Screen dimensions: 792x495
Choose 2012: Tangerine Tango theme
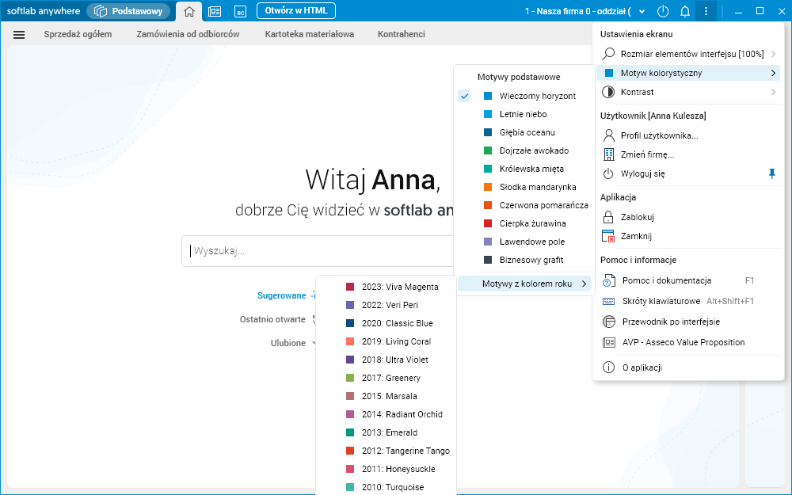[386, 451]
